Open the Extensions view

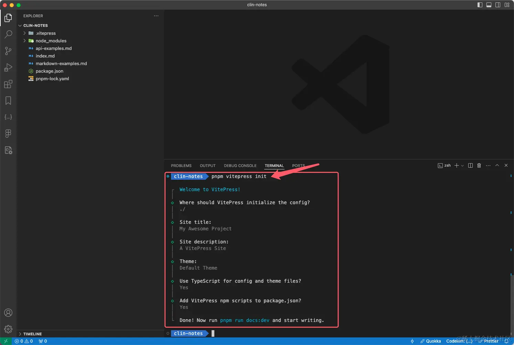click(x=8, y=84)
